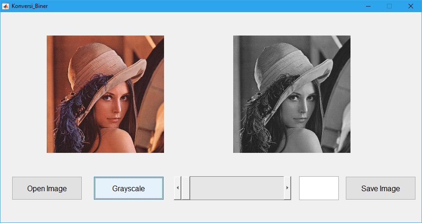Screen dimensions: 422x223
Task: Click the MATLAB logo icon in title bar
Action: click(x=6, y=6)
